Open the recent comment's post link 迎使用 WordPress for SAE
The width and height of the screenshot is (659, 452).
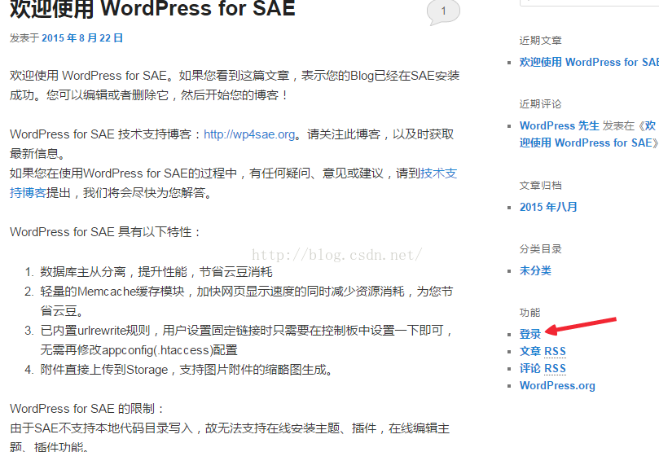(586, 143)
